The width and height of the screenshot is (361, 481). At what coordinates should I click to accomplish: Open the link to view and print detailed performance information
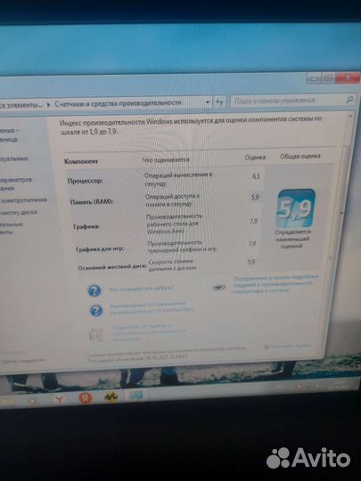click(275, 284)
